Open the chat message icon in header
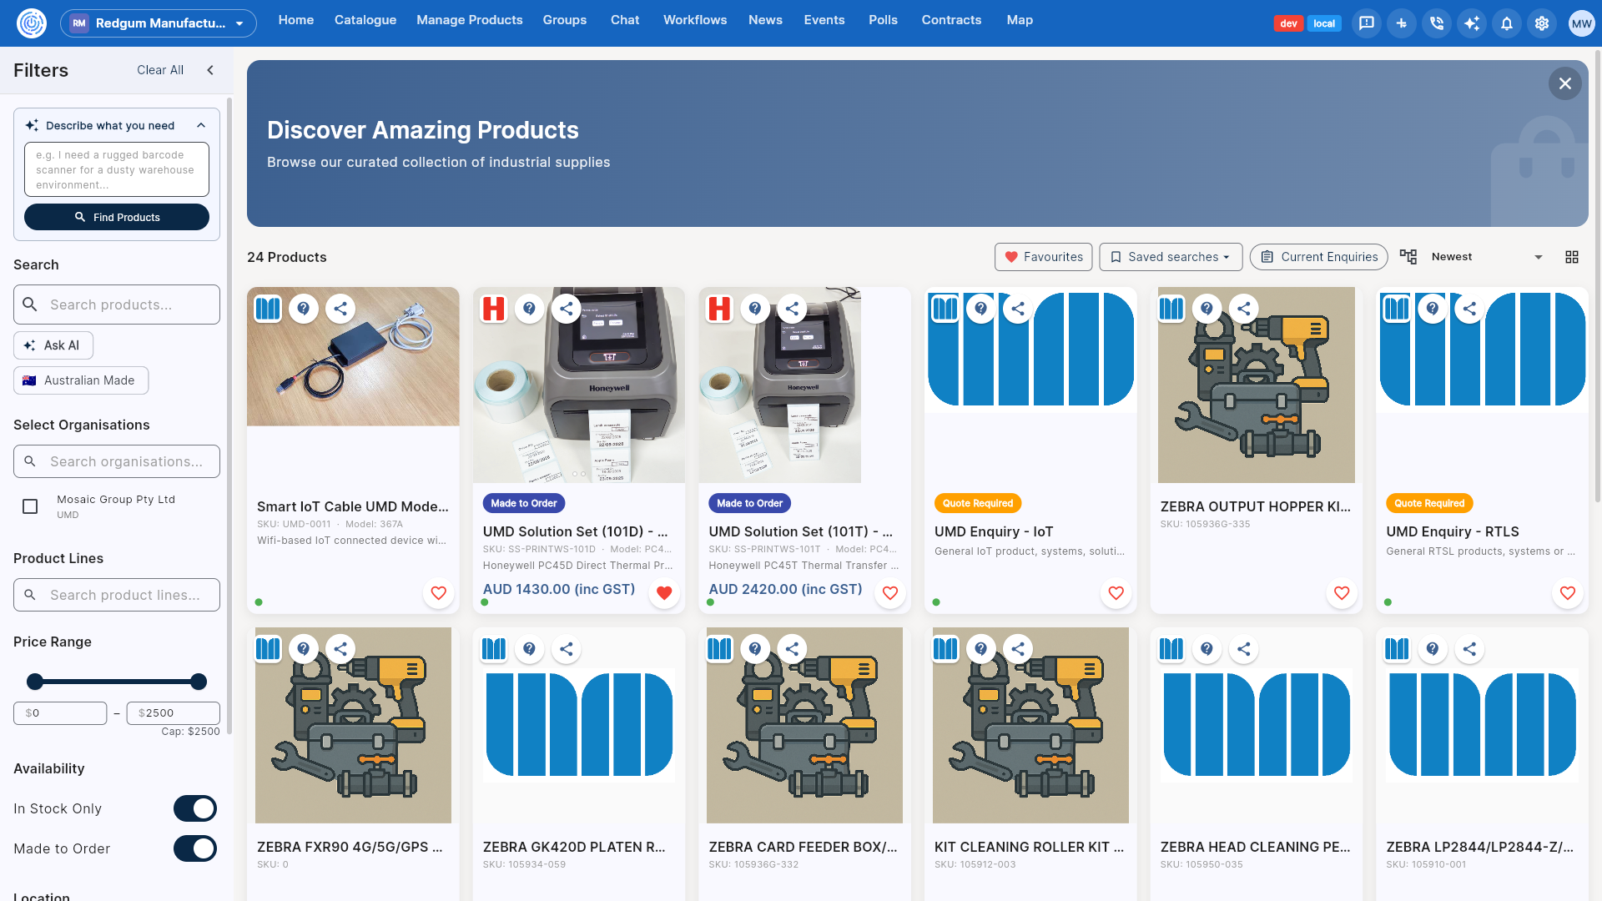 (1367, 23)
